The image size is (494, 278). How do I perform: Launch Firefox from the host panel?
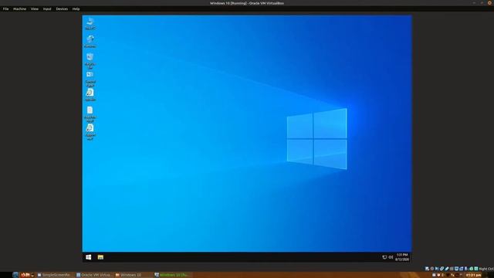[x=23, y=275]
